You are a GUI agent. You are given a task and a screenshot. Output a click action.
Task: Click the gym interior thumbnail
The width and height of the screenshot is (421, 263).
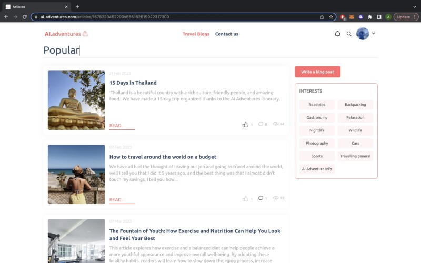pos(76,241)
